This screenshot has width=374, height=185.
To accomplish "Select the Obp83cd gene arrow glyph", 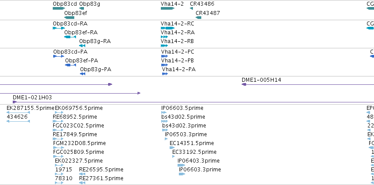I will pyautogui.click(x=59, y=8).
